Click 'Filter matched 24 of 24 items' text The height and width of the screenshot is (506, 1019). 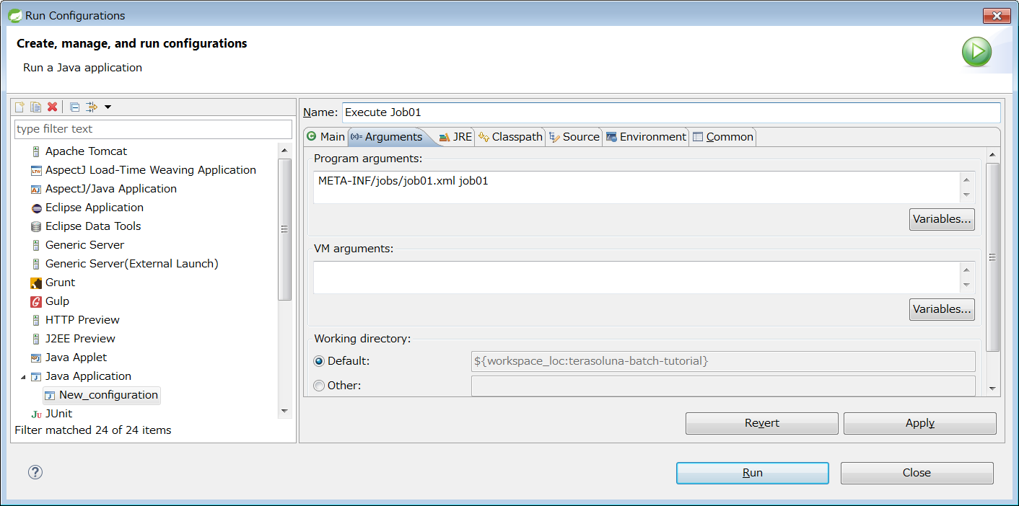[x=93, y=430]
